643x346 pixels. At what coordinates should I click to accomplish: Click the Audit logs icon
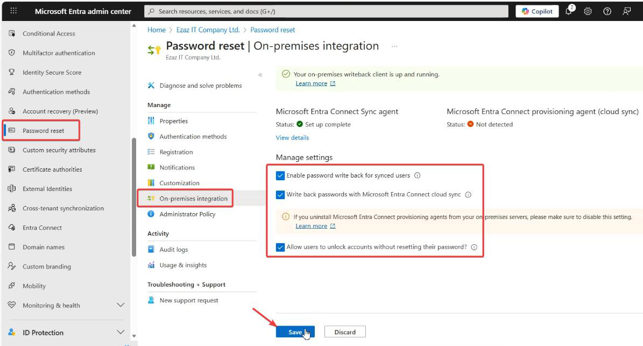151,249
